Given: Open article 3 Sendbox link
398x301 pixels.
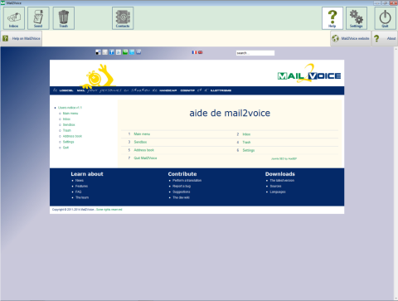Looking at the screenshot, I should (x=140, y=142).
